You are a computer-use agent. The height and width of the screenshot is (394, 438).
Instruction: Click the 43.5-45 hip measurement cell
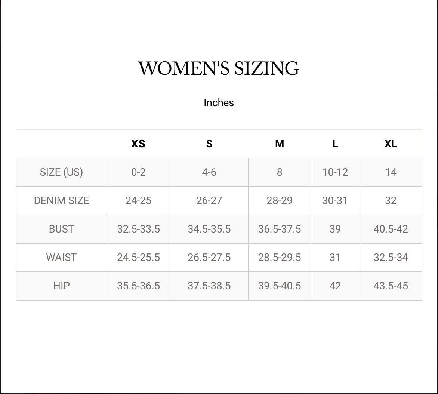click(391, 286)
